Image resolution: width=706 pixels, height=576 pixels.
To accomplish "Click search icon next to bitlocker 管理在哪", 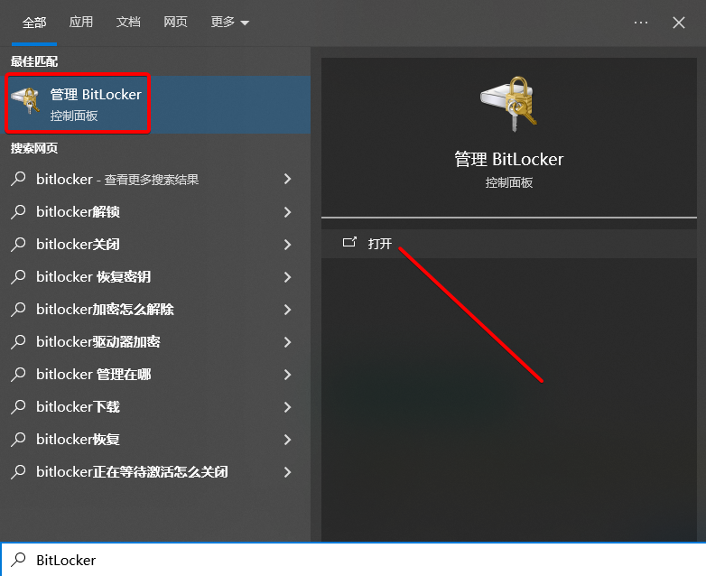I will (x=18, y=374).
